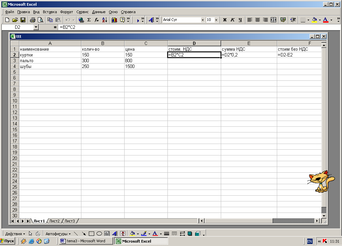Center-align cell text
The image size is (342, 246).
[258, 20]
